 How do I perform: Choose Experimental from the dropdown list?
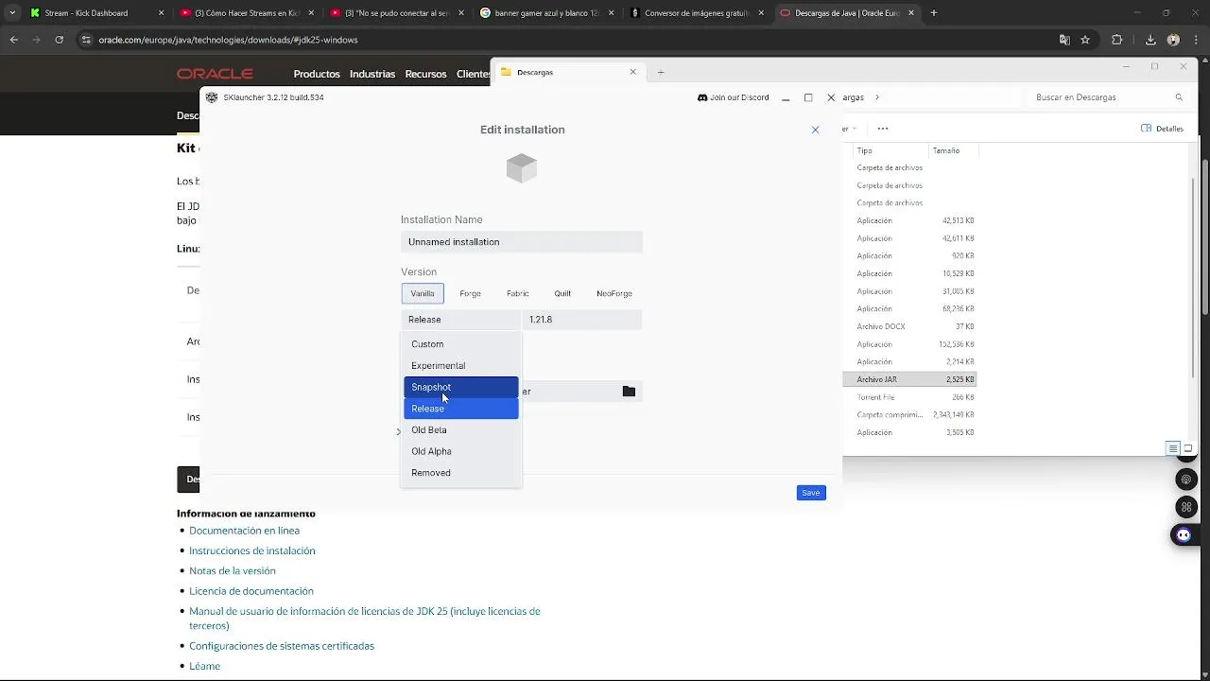click(461, 366)
